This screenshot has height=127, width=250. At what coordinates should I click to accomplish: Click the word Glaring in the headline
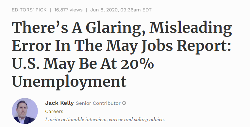(116, 29)
